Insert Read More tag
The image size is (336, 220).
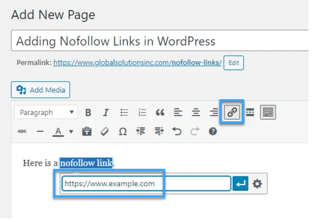(x=250, y=112)
